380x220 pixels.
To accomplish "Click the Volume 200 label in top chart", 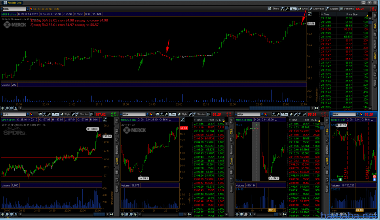I will click(9, 85).
